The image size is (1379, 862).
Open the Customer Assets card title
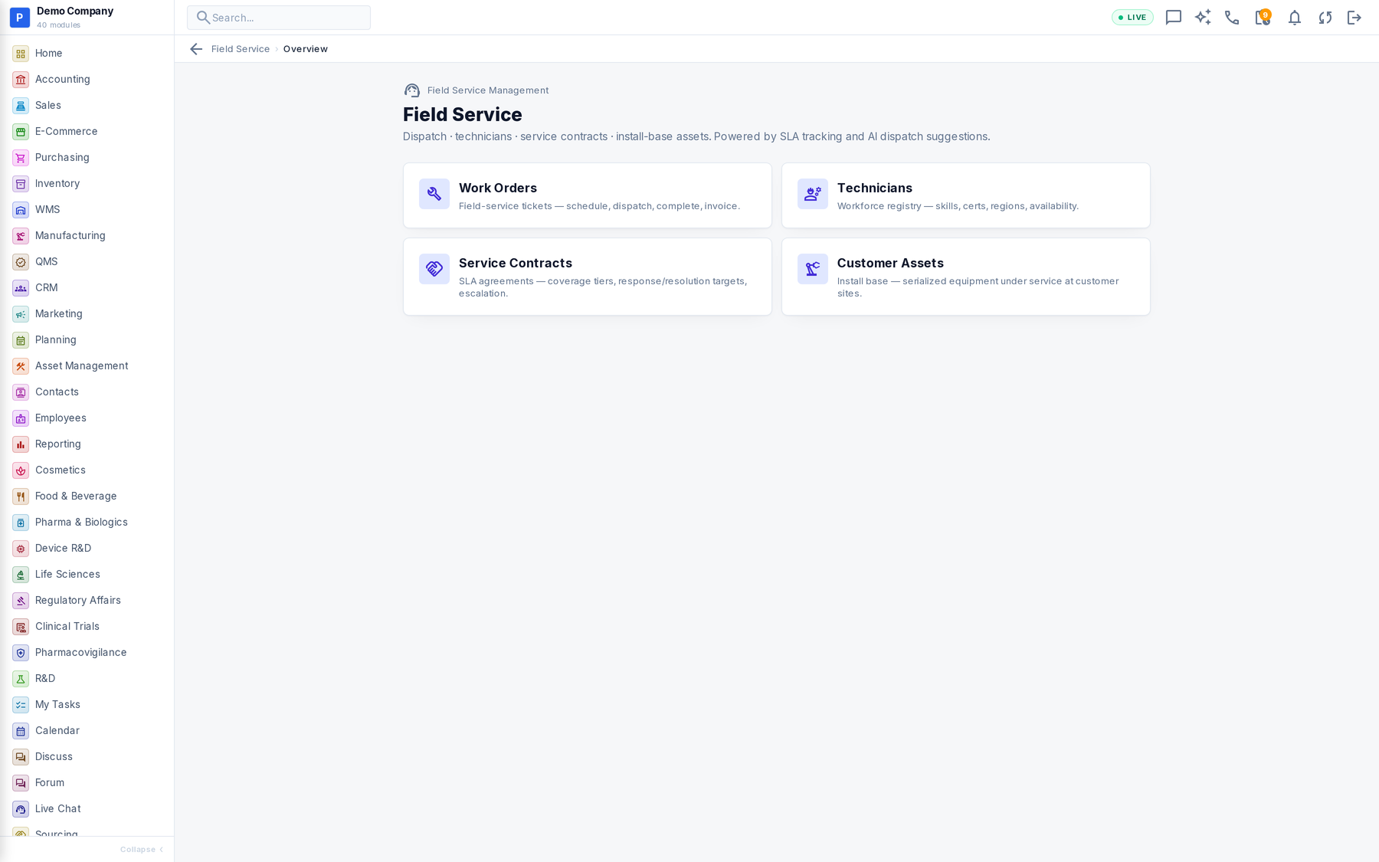[x=890, y=263]
